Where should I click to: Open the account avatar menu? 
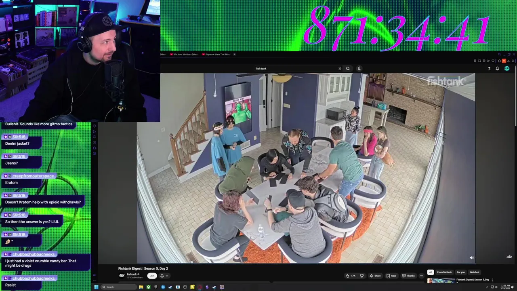point(507,69)
